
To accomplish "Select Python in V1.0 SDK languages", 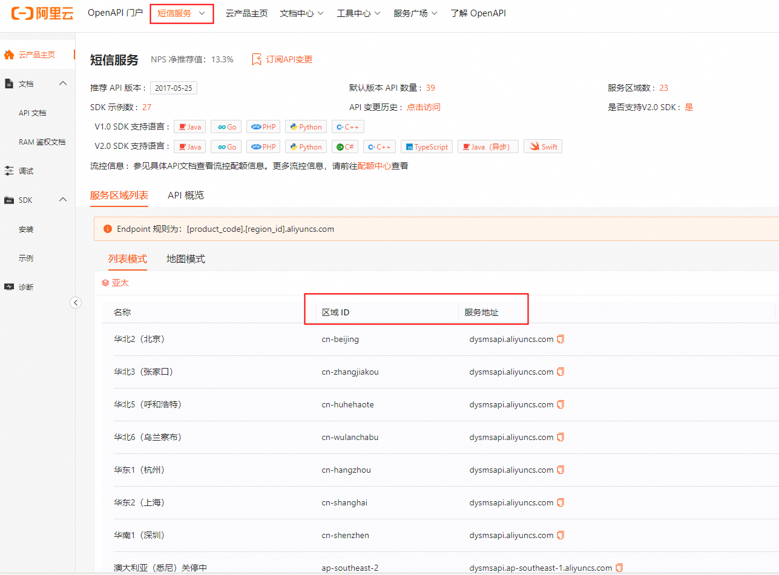I will point(306,127).
